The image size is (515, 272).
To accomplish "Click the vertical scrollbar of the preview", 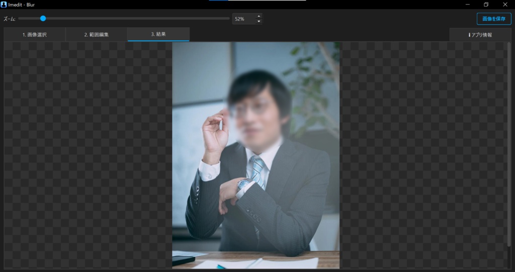I will 509,144.
